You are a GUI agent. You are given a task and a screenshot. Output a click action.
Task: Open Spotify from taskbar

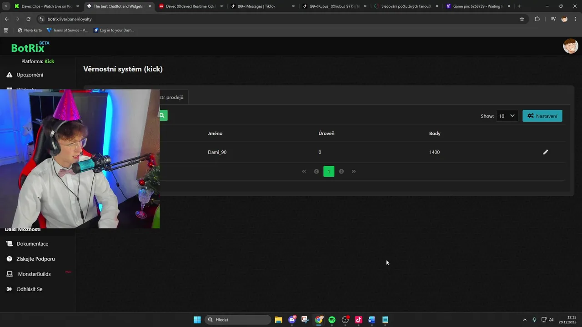point(332,320)
